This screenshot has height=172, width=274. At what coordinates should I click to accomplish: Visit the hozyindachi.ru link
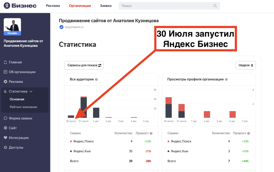74,27
